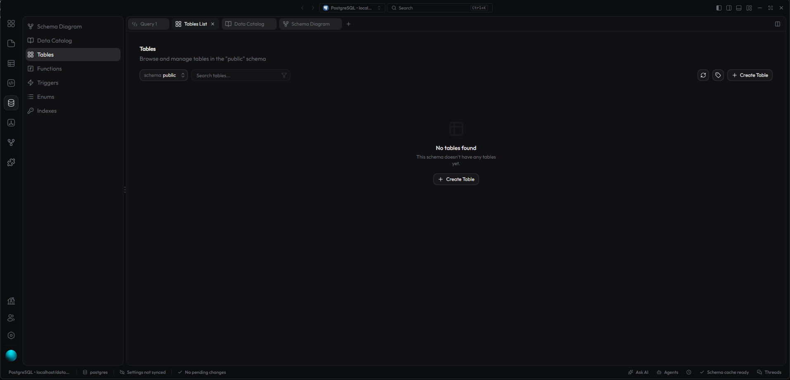
Task: Click the filter icon in the table search
Action: 284,75
